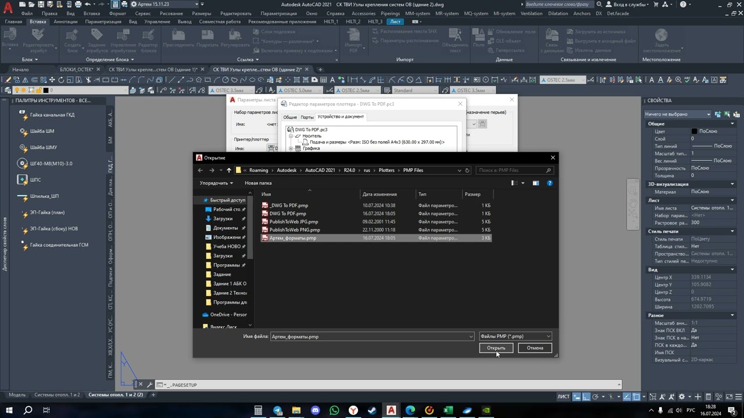The height and width of the screenshot is (418, 744).
Task: Open the Ventilation menu in the menu bar
Action: 531,13
